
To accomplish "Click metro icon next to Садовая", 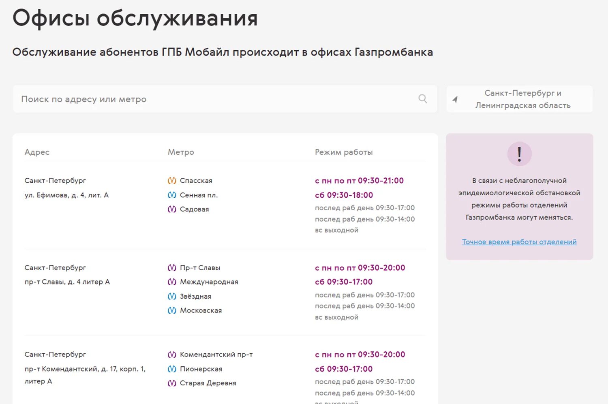I will click(x=172, y=209).
